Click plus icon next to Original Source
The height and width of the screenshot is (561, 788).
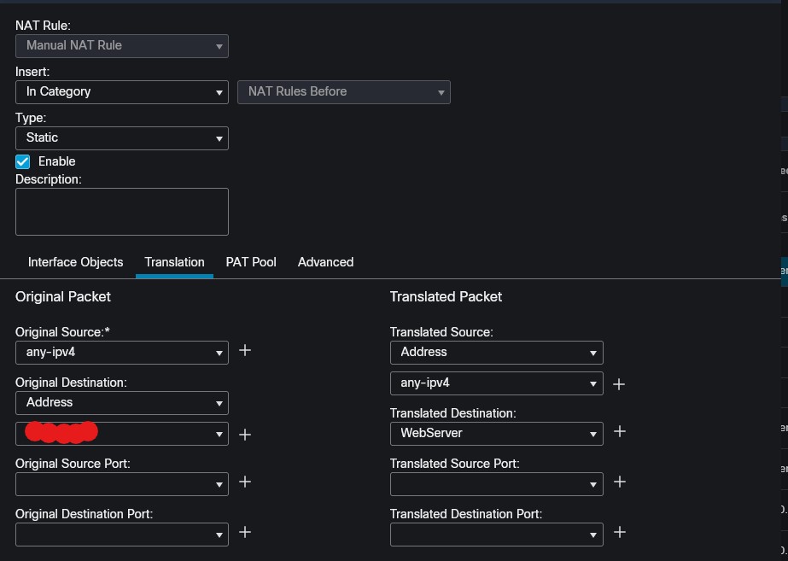click(245, 350)
